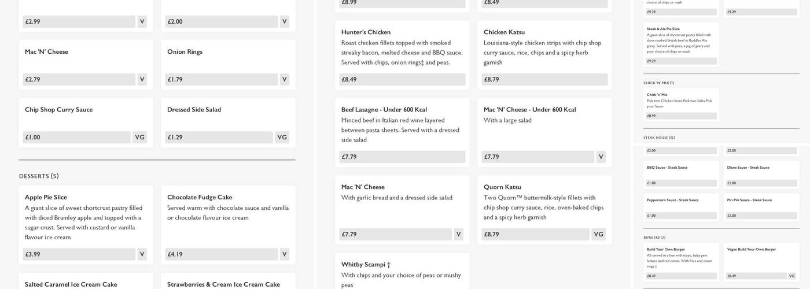The height and width of the screenshot is (289, 810).
Task: Click the V badge on Mac 'N' Cheese Under 600 Kcal
Action: pyautogui.click(x=601, y=157)
